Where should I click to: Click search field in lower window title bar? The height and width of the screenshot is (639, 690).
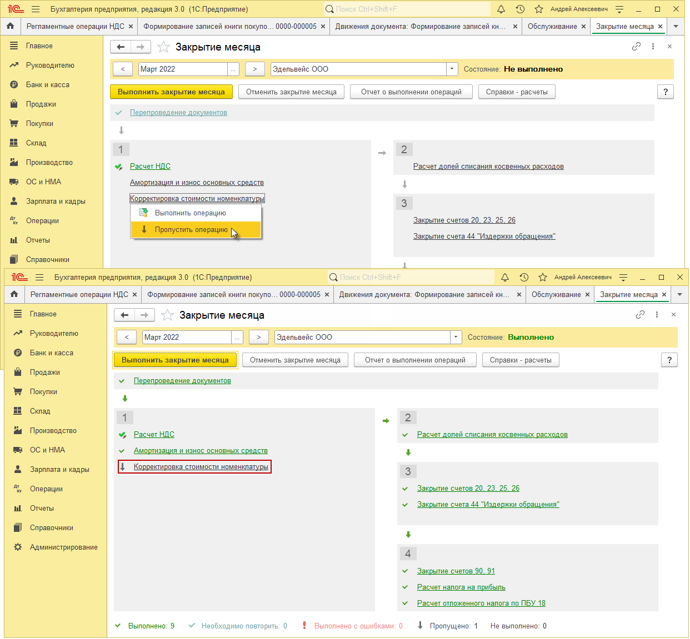(x=411, y=277)
